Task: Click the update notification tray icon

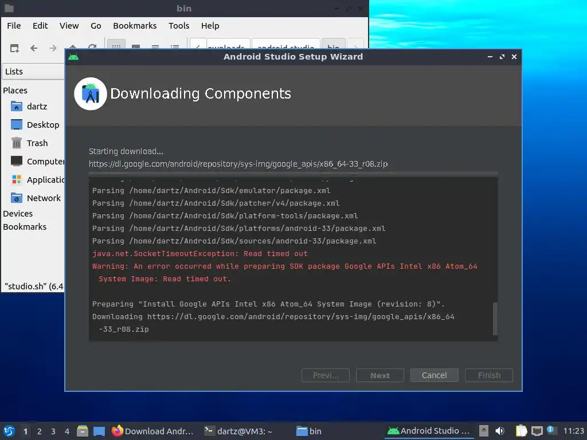Action: coord(551,430)
